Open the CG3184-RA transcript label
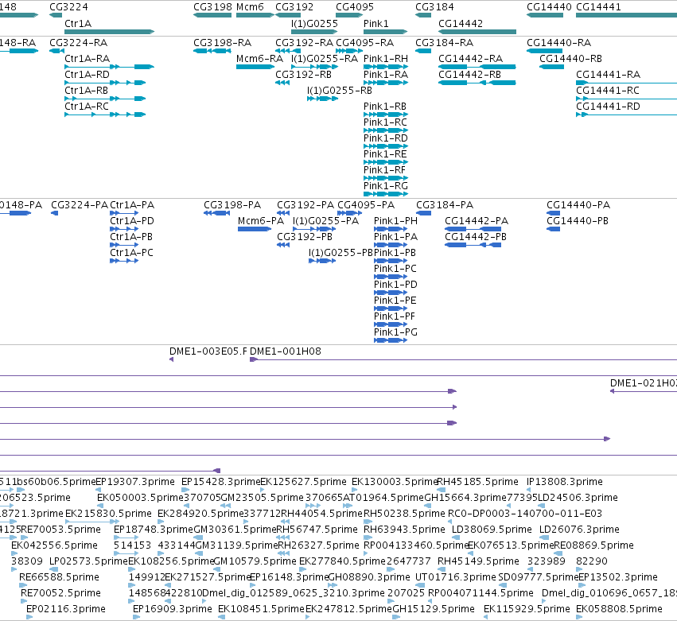Screen dimensions: 677x621 (x=444, y=43)
